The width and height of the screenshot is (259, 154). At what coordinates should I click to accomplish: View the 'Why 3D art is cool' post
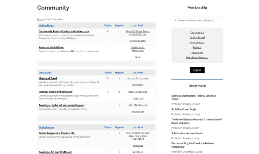(x=138, y=105)
